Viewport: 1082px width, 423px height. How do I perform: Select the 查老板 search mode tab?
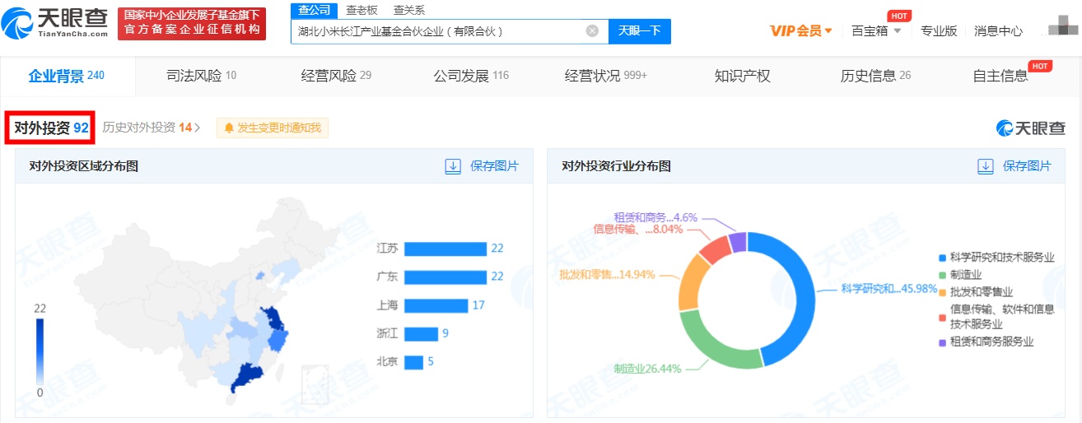(x=361, y=10)
